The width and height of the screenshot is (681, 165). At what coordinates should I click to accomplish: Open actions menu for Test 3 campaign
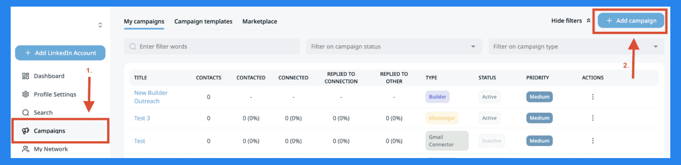coord(592,118)
